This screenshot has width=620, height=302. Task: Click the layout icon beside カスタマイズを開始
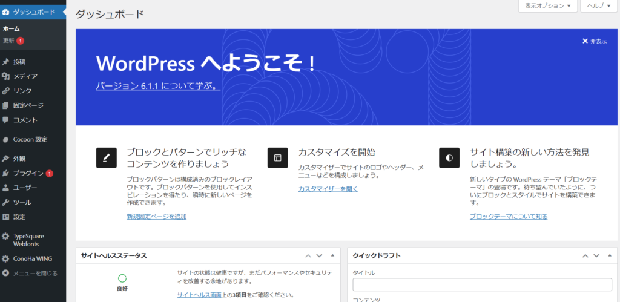pos(277,158)
